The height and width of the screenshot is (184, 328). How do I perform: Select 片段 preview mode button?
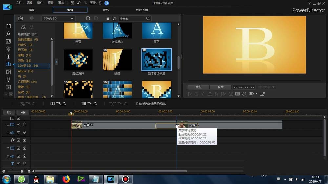click(x=198, y=87)
